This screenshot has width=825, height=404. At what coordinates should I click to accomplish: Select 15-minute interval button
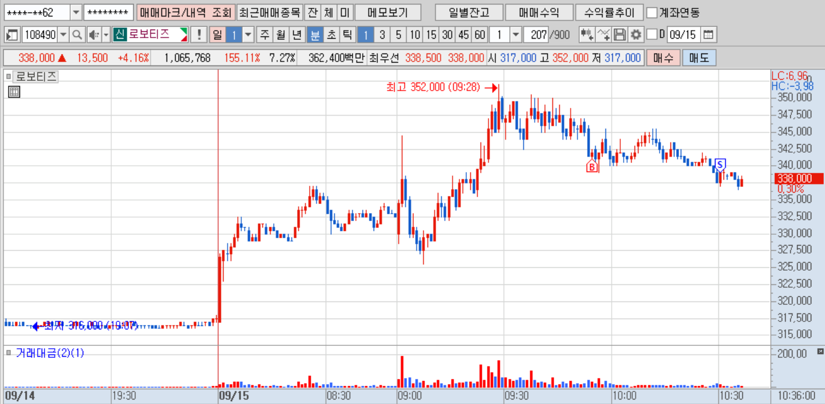coord(431,35)
